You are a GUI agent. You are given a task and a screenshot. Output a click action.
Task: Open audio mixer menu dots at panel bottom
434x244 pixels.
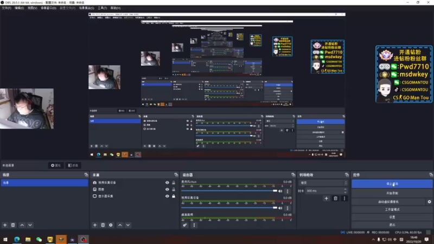tap(194, 225)
